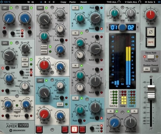Click the red compressor Makeup knob
The height and width of the screenshot is (134, 161).
point(44,65)
